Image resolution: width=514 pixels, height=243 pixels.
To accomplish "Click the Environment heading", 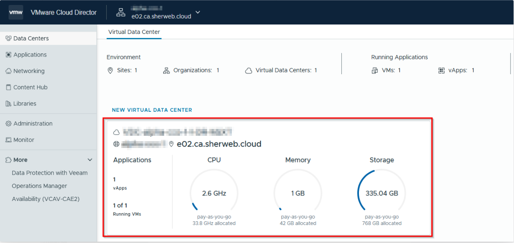I will pos(123,57).
